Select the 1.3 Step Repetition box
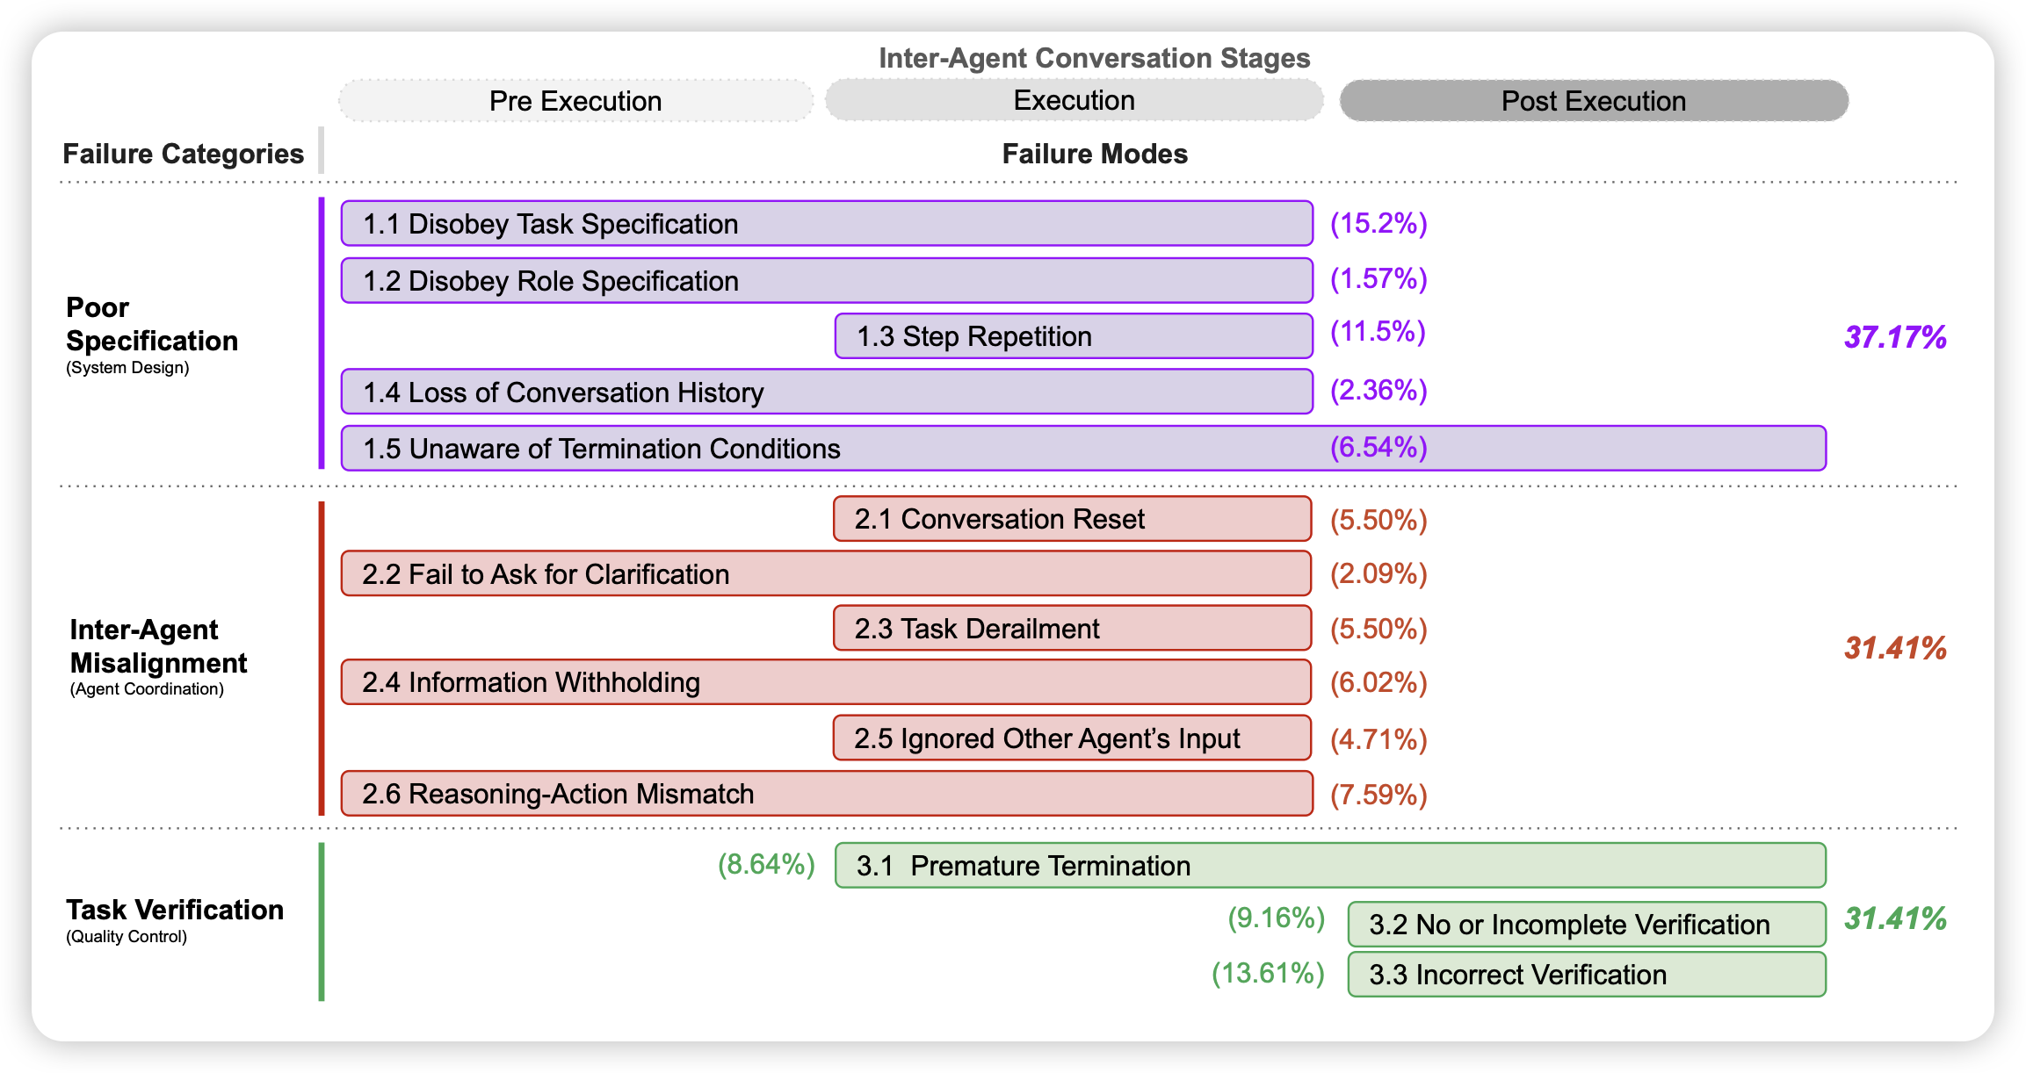This screenshot has width=2026, height=1073. (x=1073, y=336)
